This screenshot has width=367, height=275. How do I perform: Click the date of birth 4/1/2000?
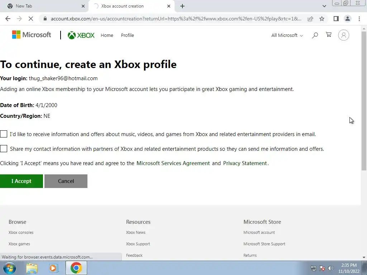[46, 105]
